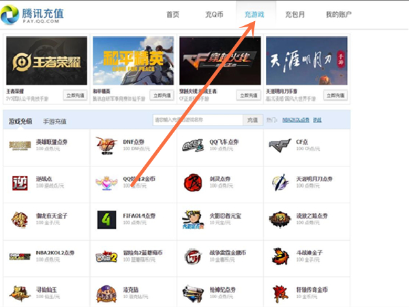Open 斗战神金子 recharge link
Viewport: 409px width, 307px height.
point(309,252)
